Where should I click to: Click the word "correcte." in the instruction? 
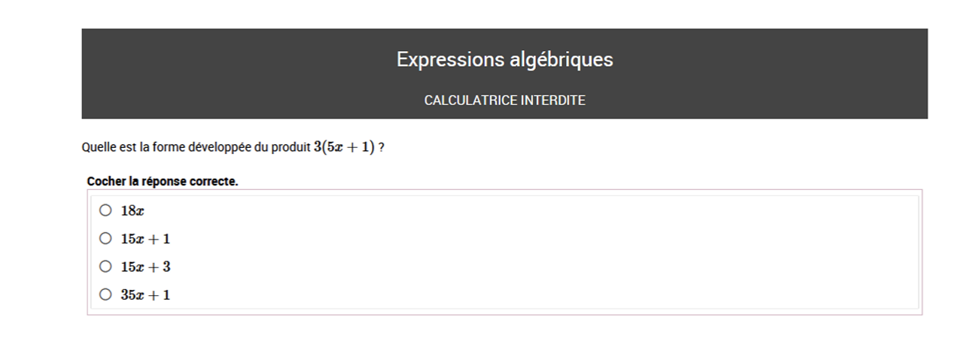tap(213, 181)
